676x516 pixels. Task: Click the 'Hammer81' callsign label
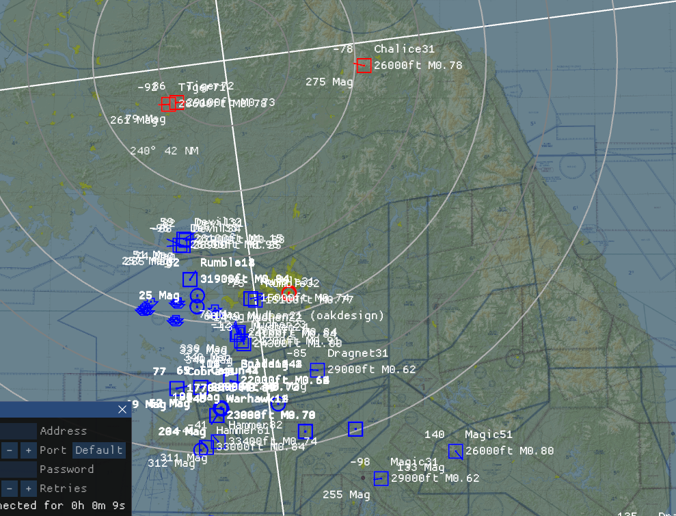coord(243,430)
